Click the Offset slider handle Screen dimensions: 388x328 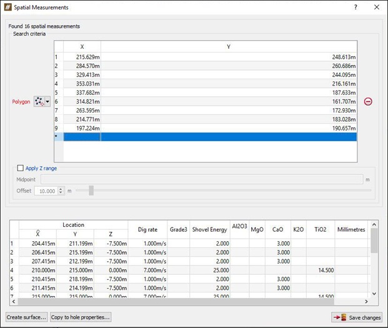pos(91,191)
